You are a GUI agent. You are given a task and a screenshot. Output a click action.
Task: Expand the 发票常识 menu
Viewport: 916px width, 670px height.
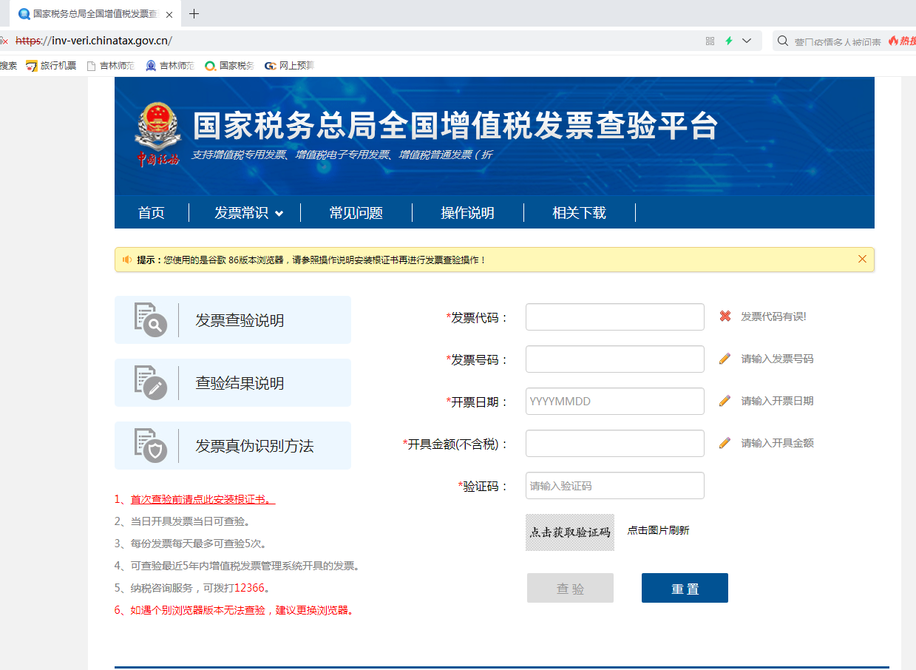(x=248, y=213)
